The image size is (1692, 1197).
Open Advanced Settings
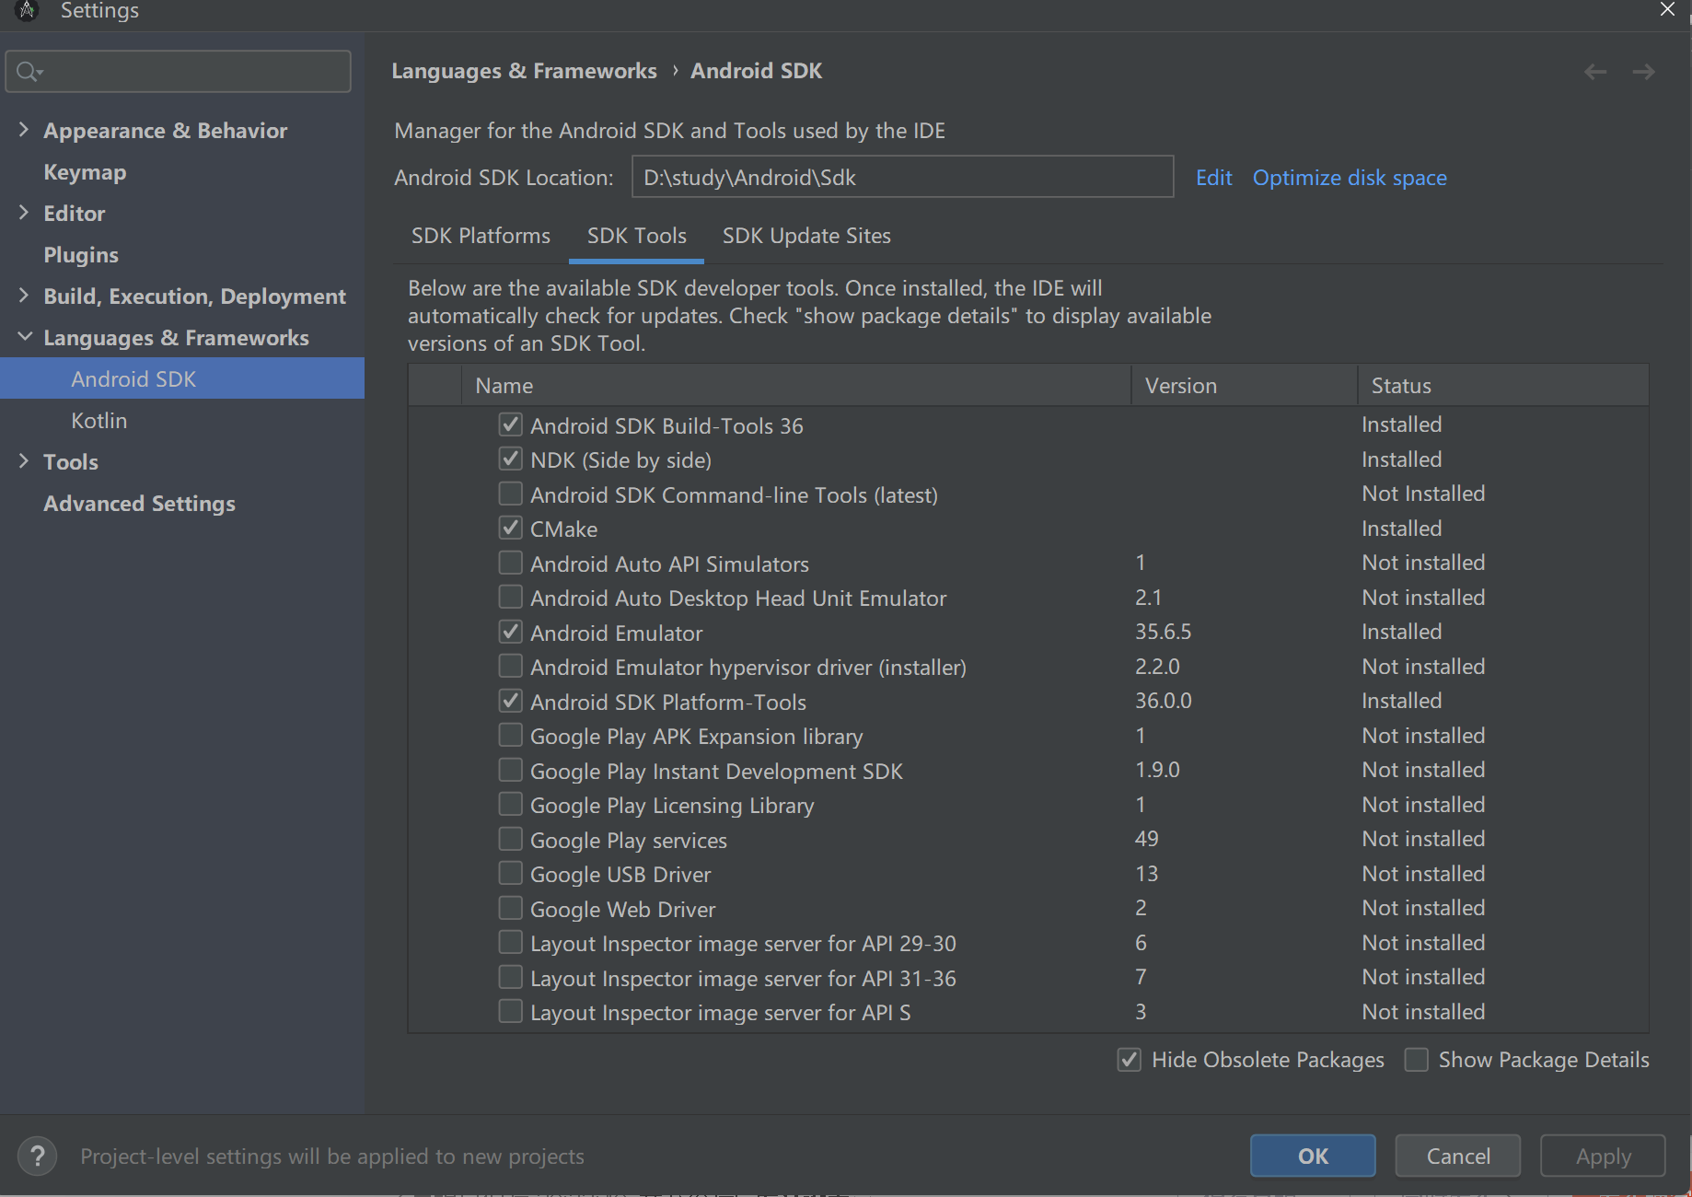139,504
